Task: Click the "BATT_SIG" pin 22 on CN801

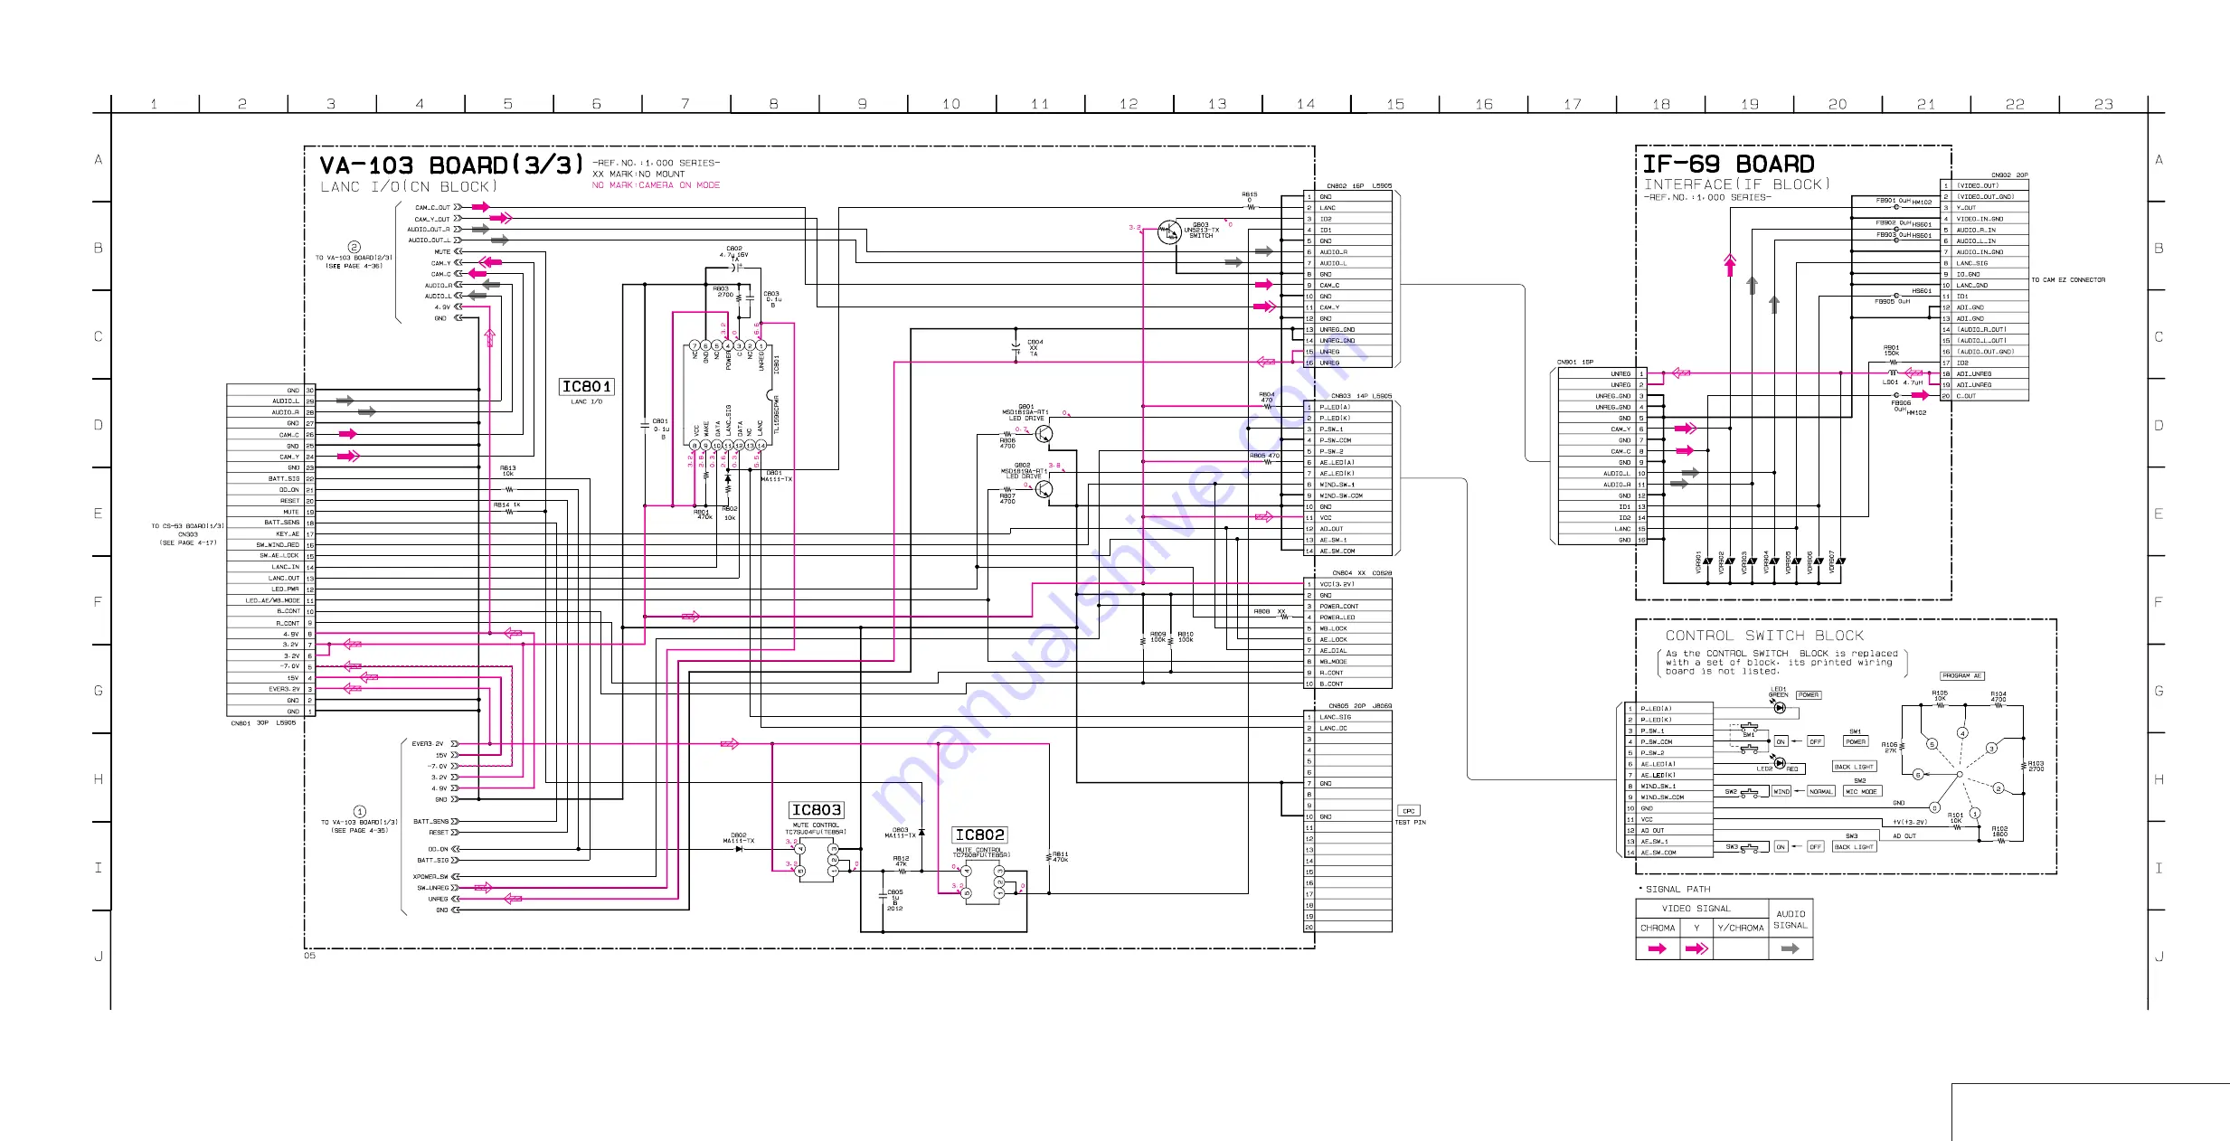Action: (x=270, y=479)
